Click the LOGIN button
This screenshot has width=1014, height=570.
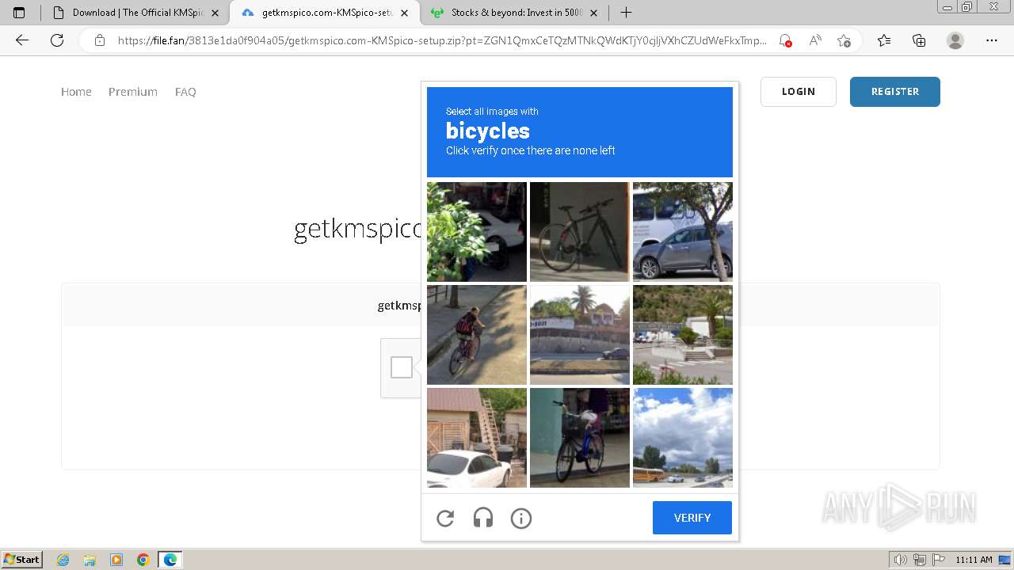[799, 92]
